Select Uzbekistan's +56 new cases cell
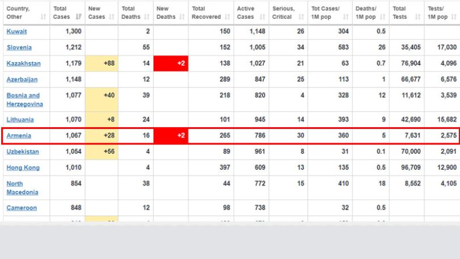460x259 pixels. pos(102,152)
